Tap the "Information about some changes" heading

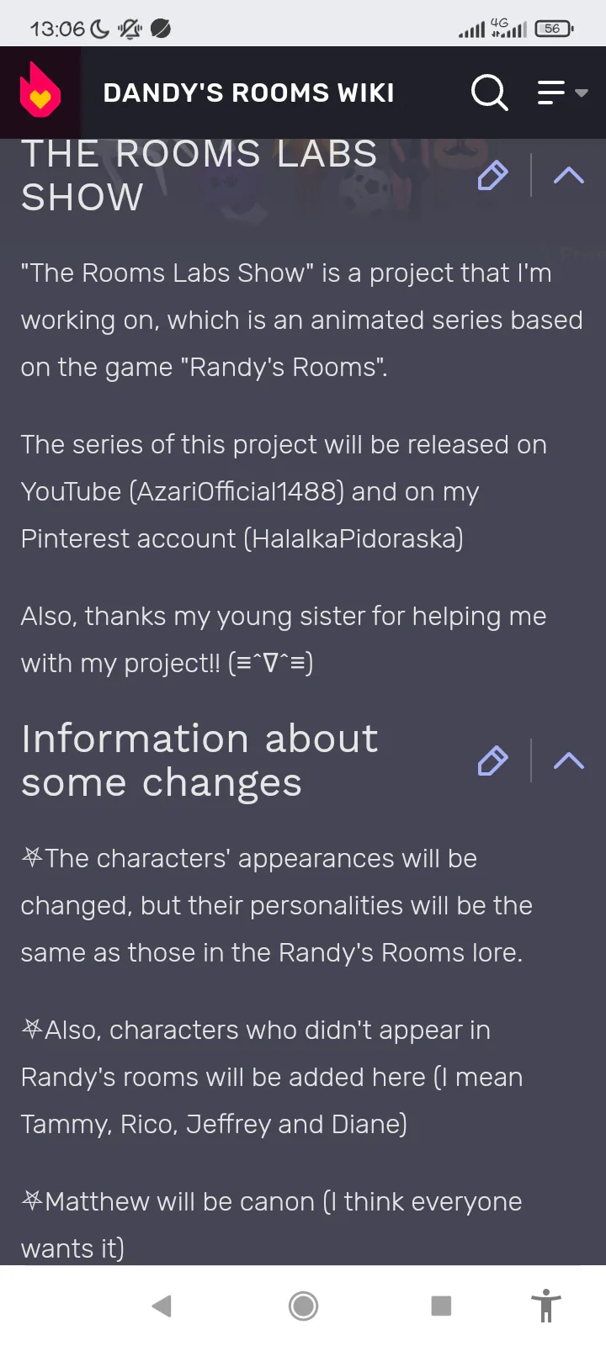(x=199, y=760)
